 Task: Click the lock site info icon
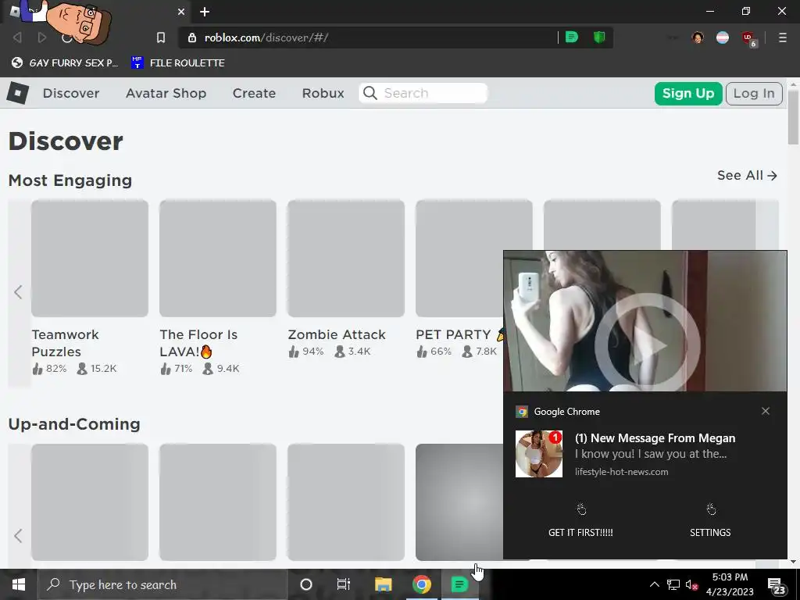click(x=192, y=37)
